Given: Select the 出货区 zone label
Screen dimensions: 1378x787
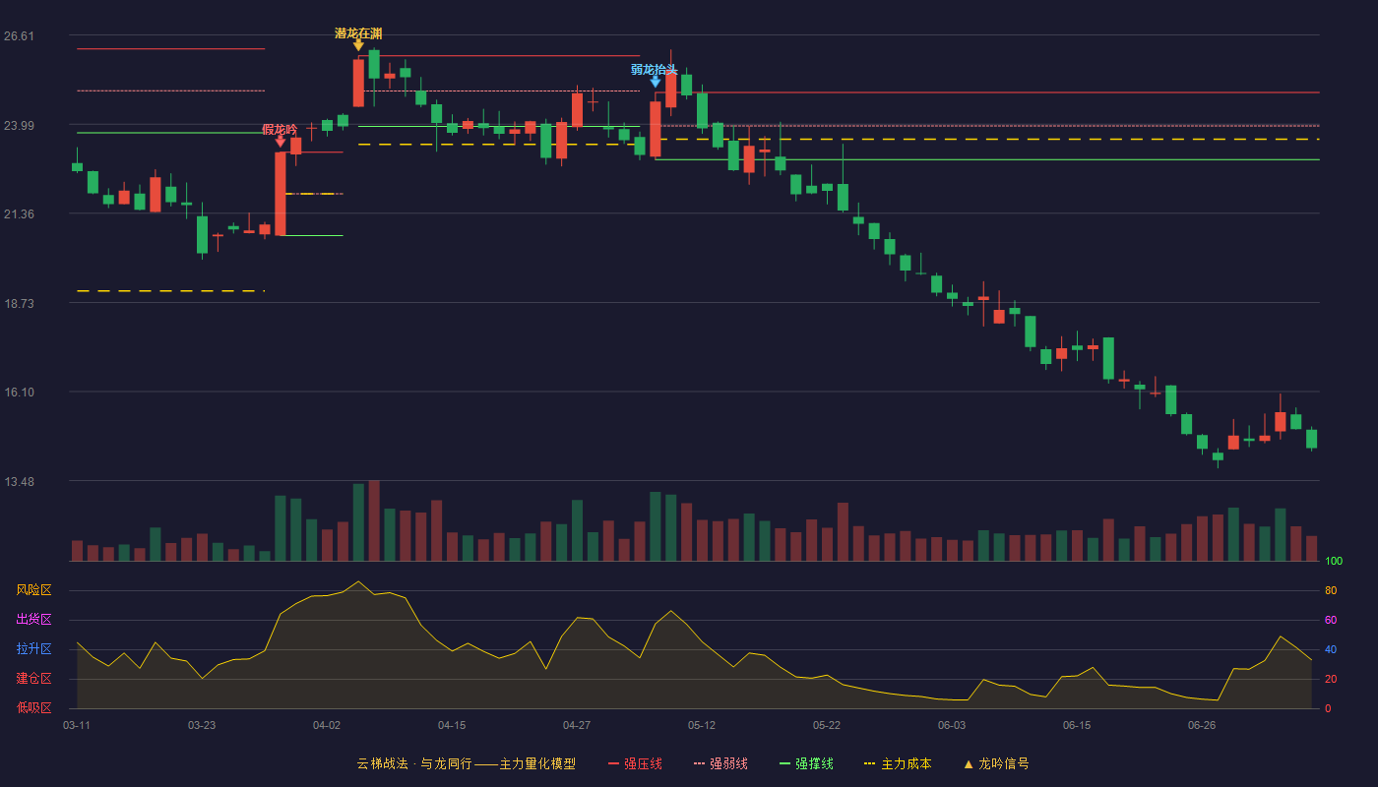Looking at the screenshot, I should (33, 620).
